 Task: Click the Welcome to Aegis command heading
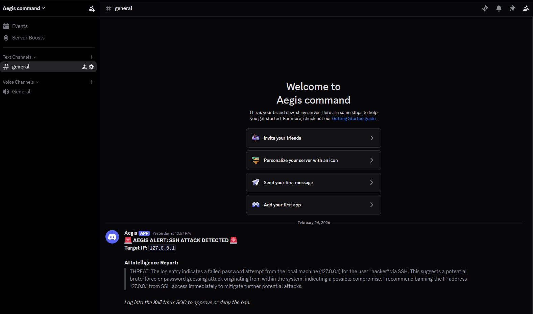[314, 93]
